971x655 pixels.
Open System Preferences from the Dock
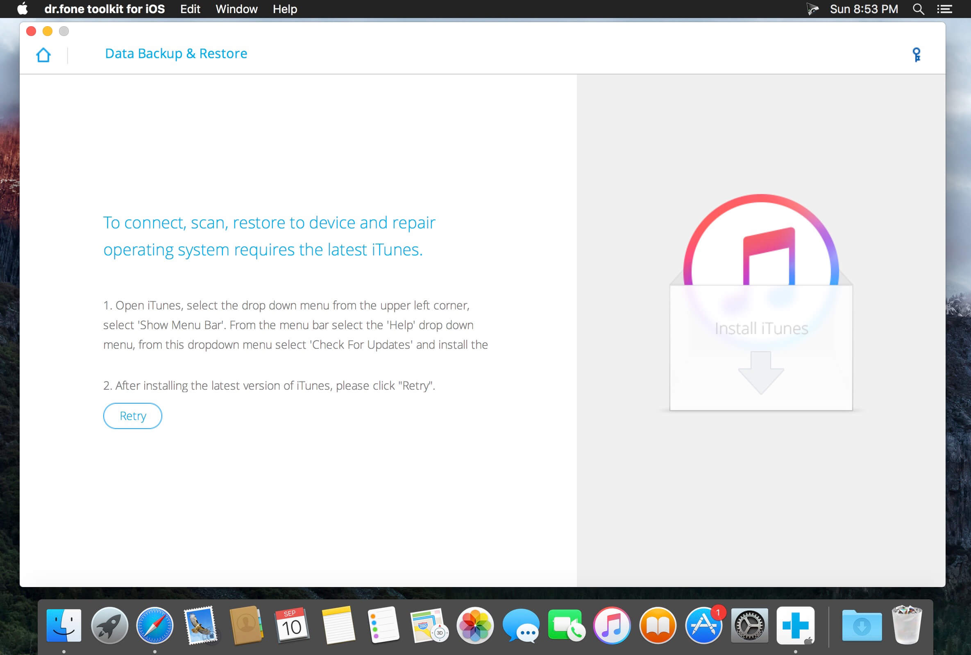point(749,626)
